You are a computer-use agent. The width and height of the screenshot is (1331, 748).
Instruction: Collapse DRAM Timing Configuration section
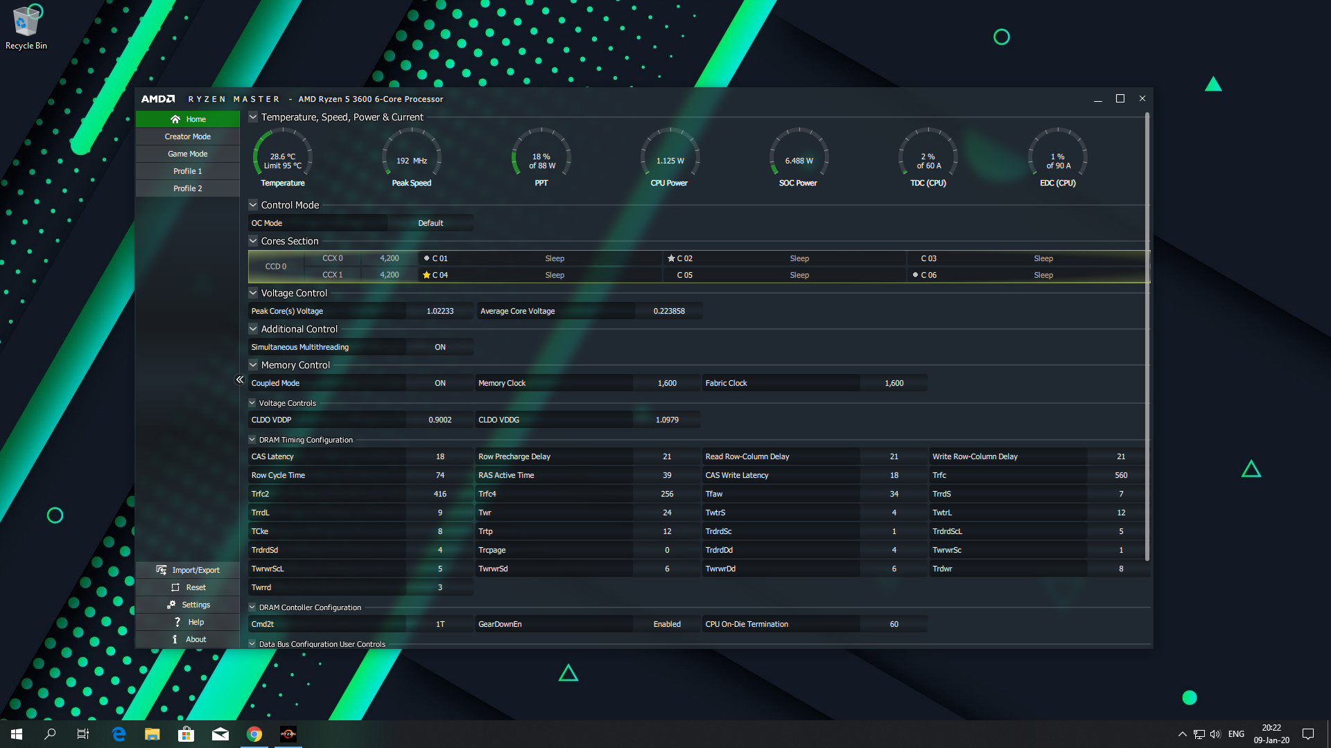pyautogui.click(x=252, y=440)
